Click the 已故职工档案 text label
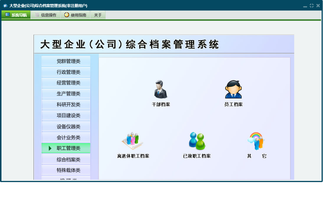 197,156
